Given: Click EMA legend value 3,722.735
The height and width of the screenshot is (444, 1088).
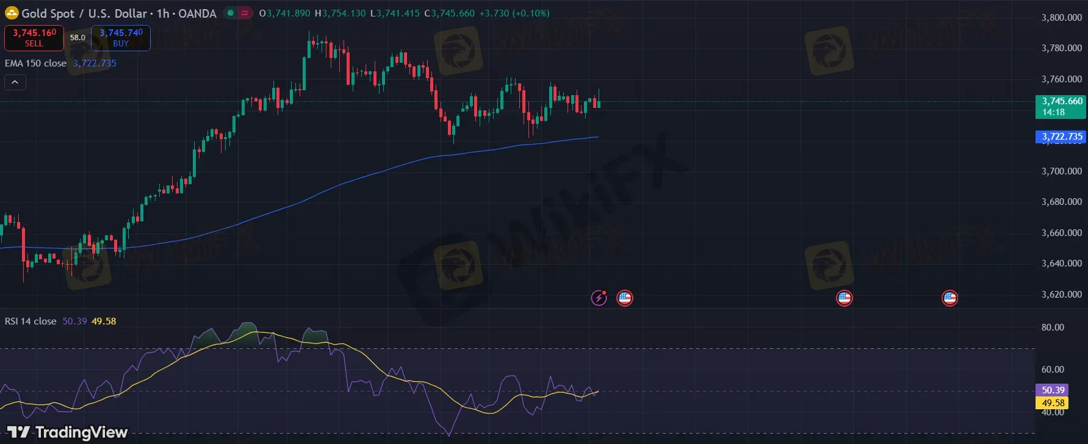Looking at the screenshot, I should pyautogui.click(x=95, y=63).
